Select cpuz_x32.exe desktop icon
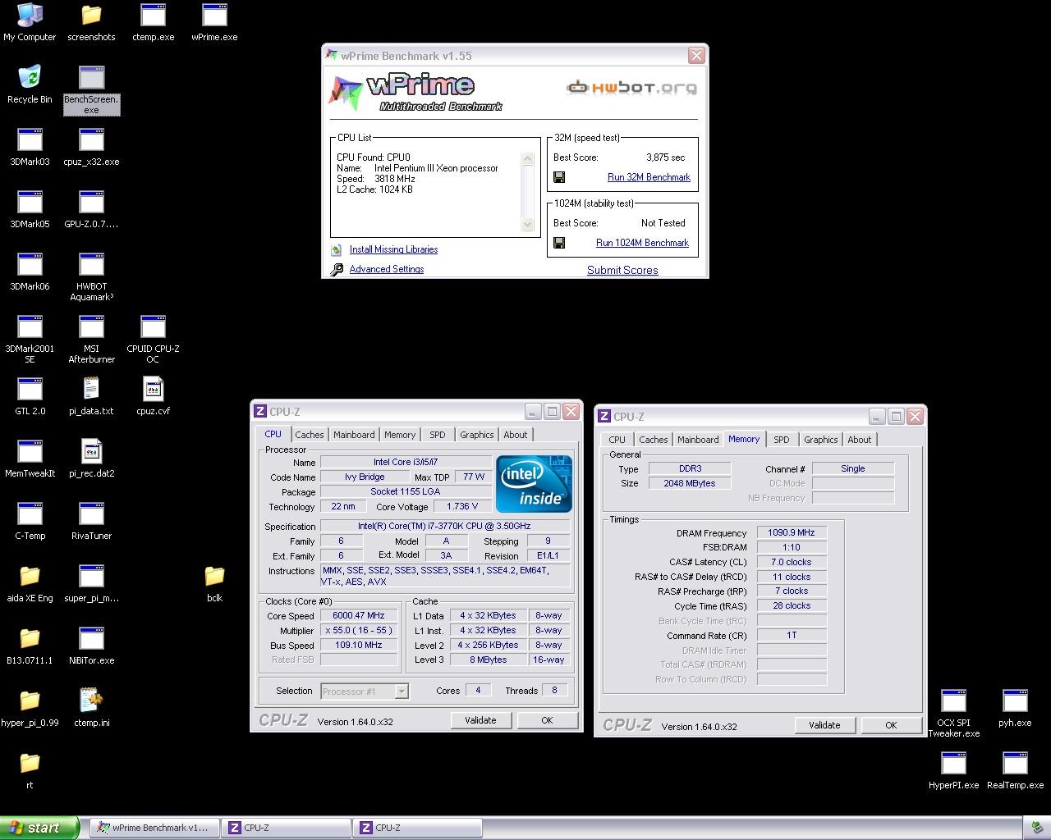 pyautogui.click(x=91, y=147)
